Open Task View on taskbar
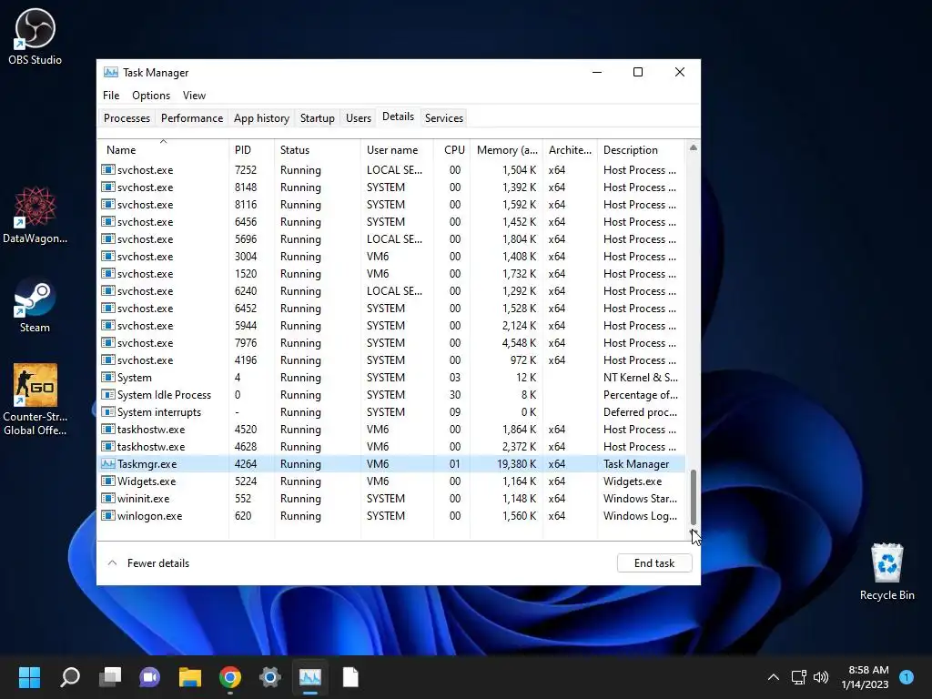 (110, 677)
